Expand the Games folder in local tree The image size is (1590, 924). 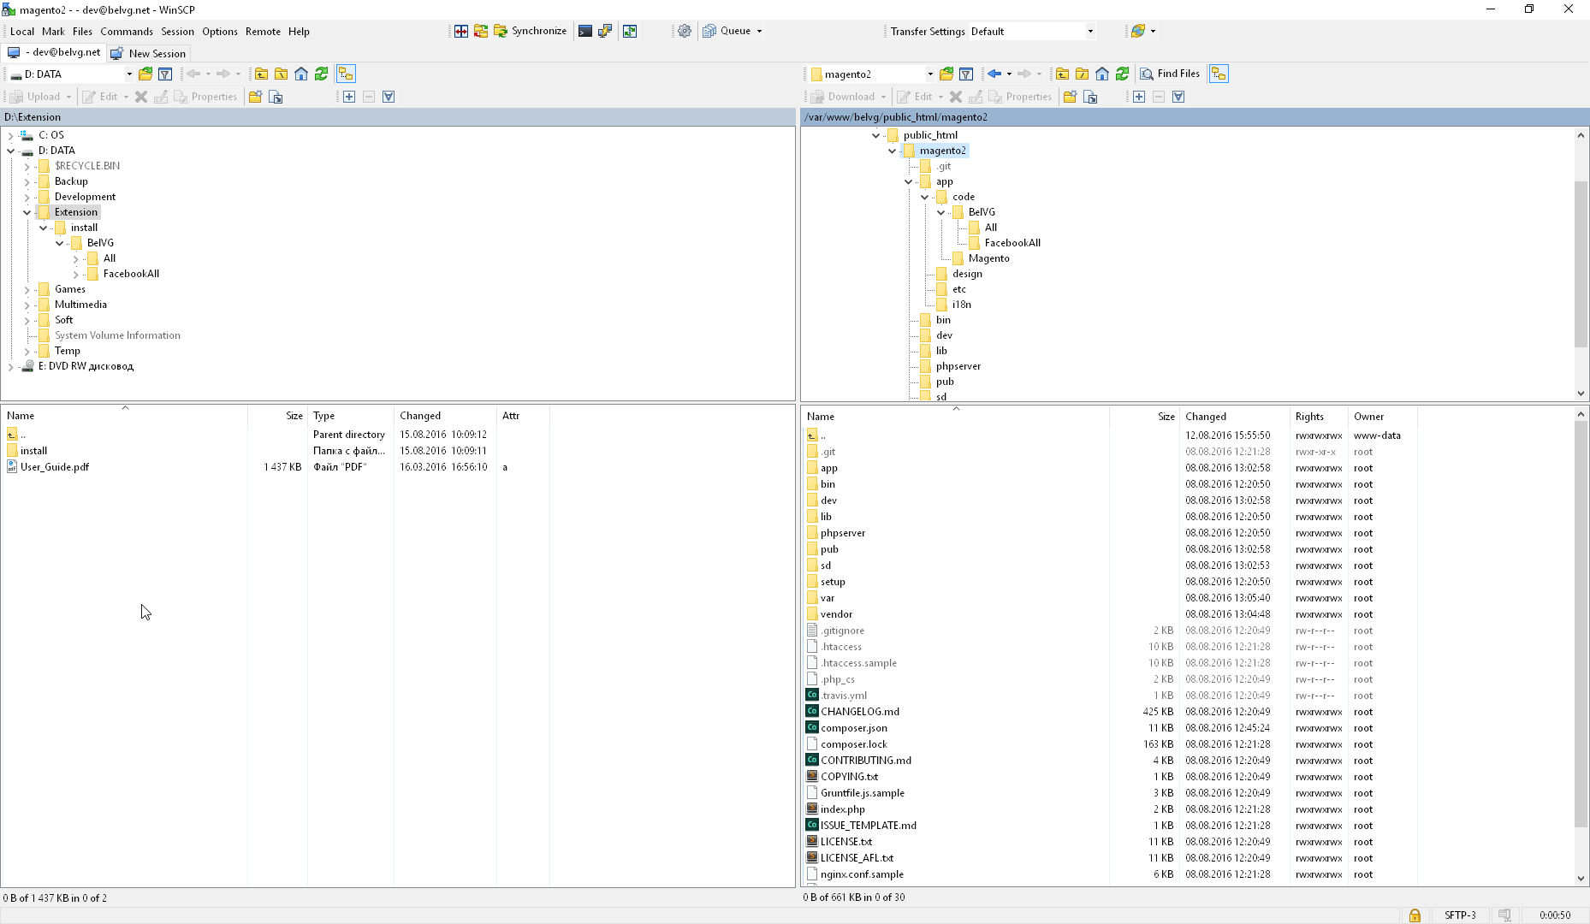pyautogui.click(x=27, y=289)
